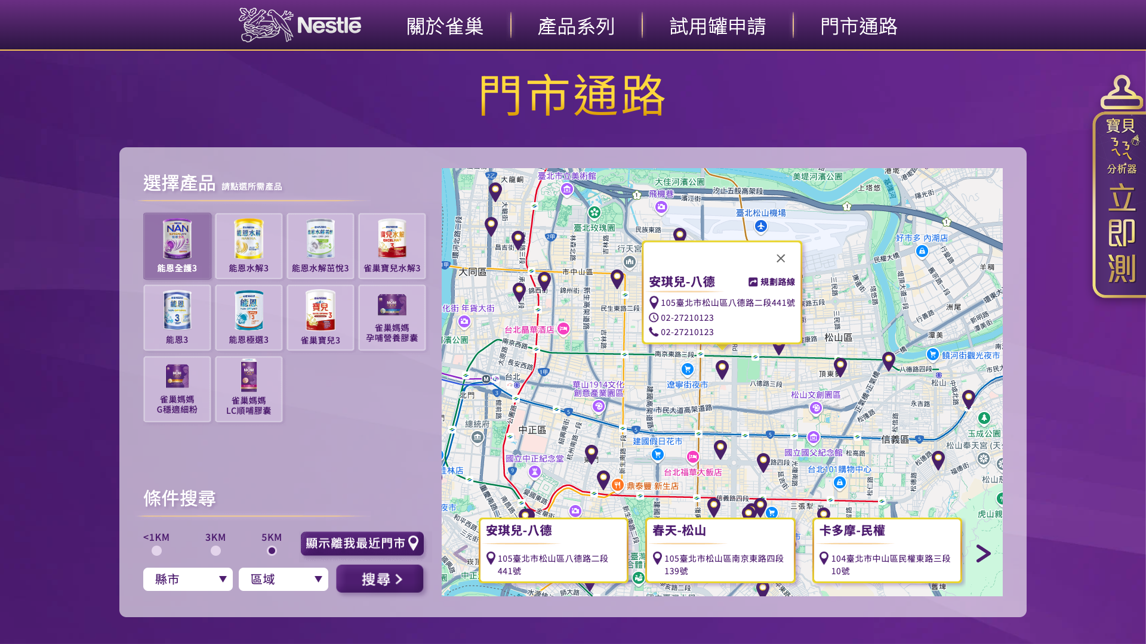Click the 台北福華大飯店 hotel icon
The height and width of the screenshot is (644, 1146).
tap(692, 457)
